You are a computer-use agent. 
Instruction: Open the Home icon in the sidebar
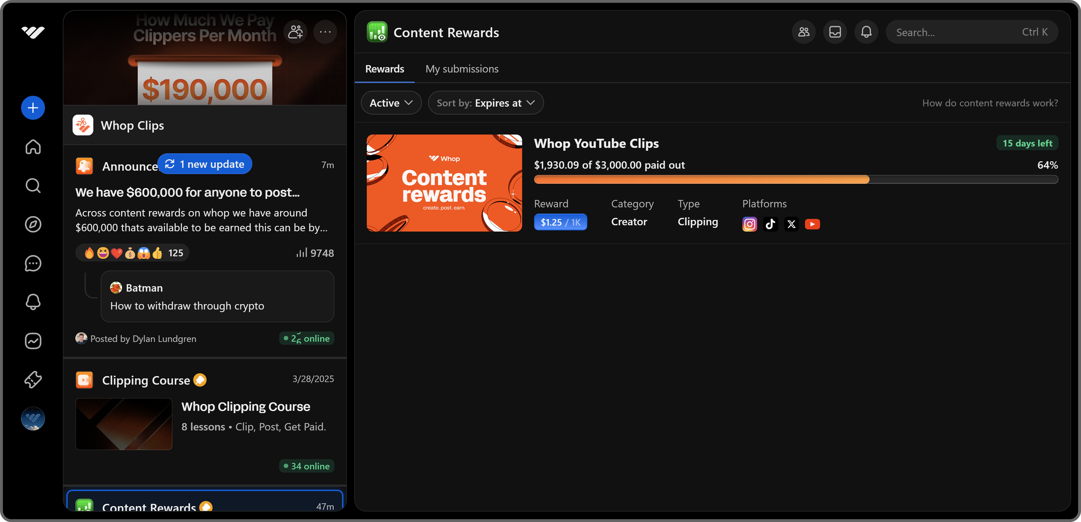pyautogui.click(x=32, y=147)
